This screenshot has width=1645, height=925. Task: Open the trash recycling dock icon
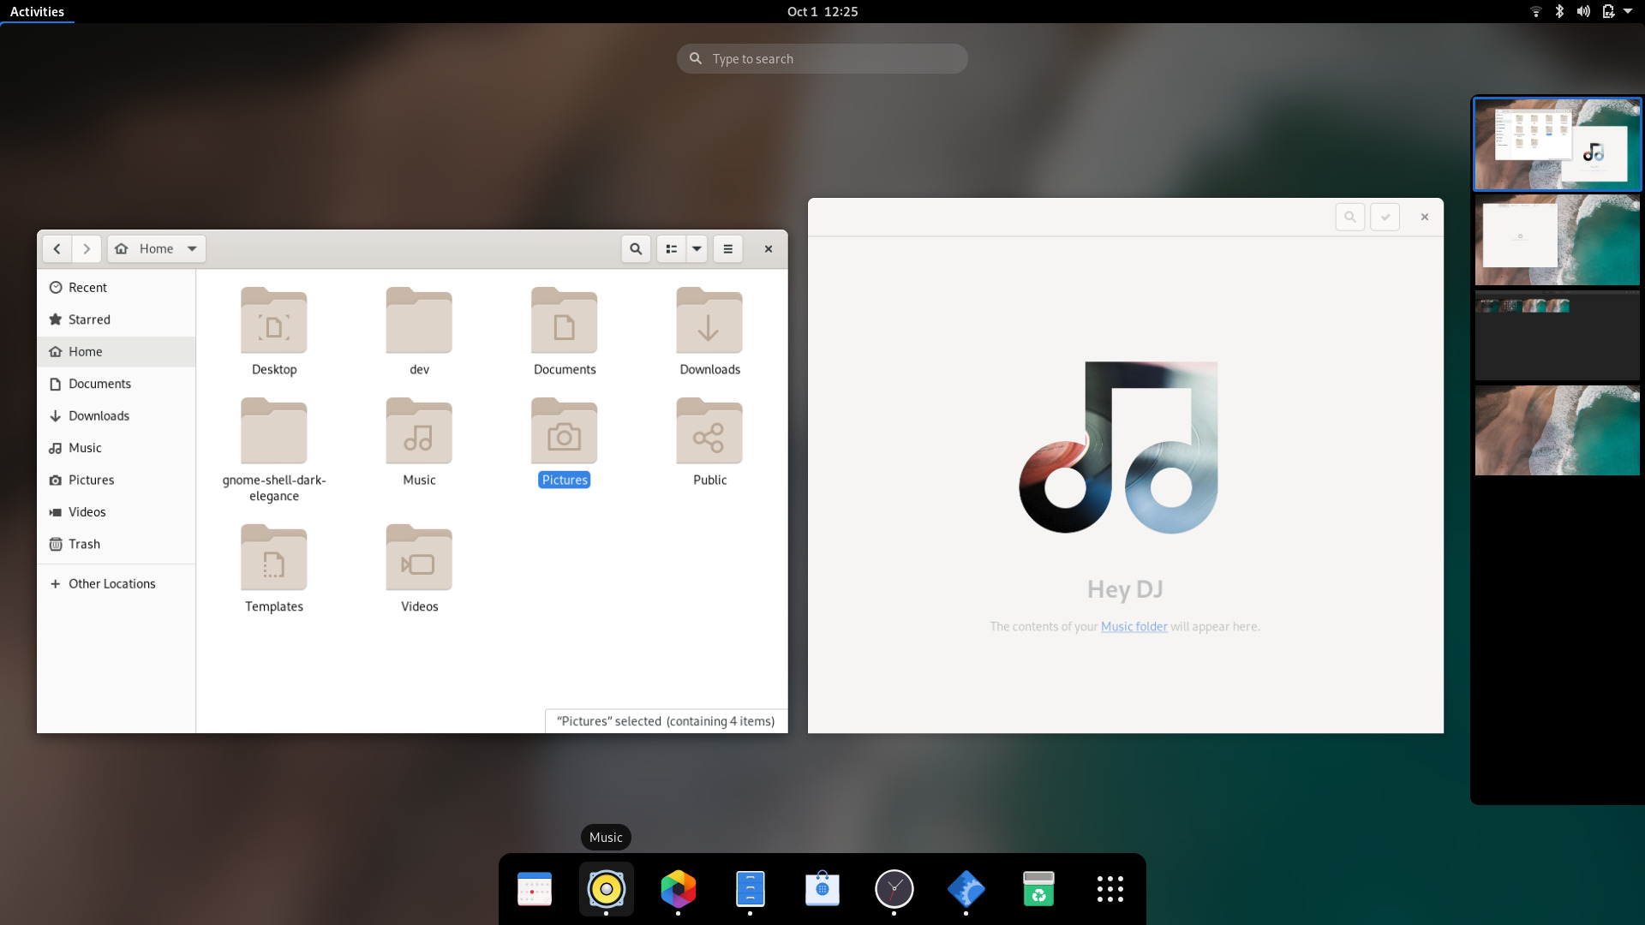click(x=1038, y=889)
